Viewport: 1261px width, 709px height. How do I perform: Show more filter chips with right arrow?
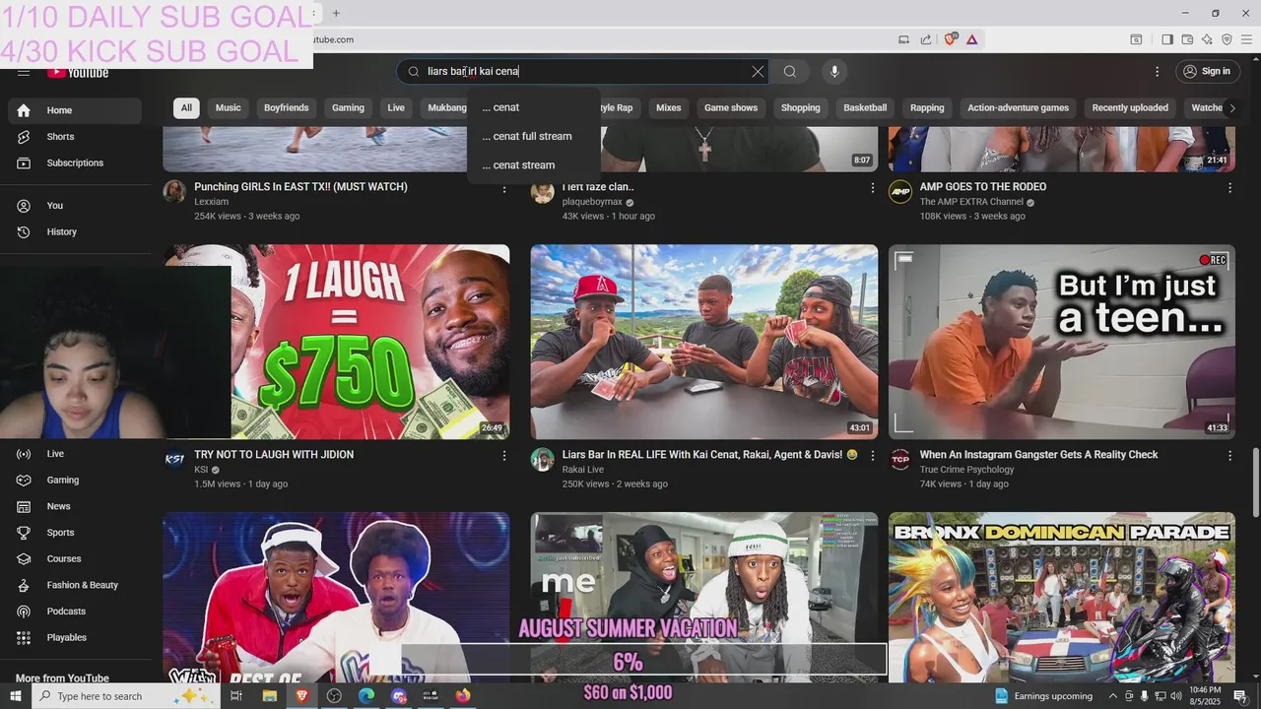tap(1231, 108)
